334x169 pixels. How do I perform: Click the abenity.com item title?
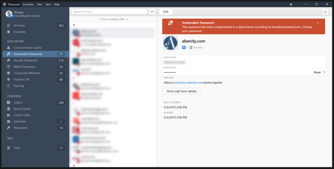[194, 41]
